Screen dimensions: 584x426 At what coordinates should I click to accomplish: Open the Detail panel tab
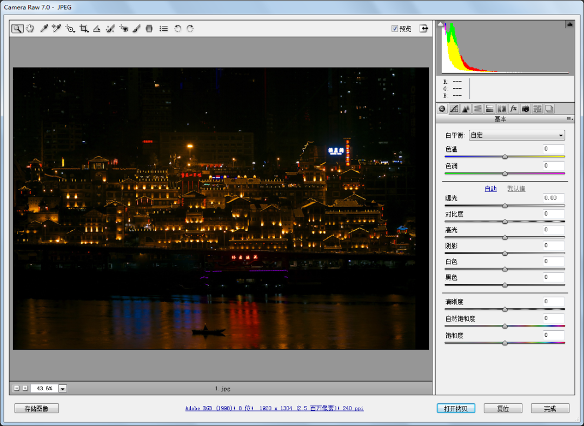pyautogui.click(x=466, y=109)
